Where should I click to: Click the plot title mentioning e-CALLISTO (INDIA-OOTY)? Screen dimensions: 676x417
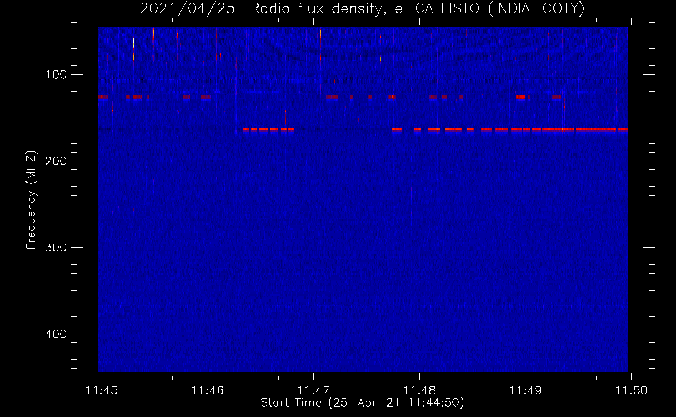click(x=362, y=9)
